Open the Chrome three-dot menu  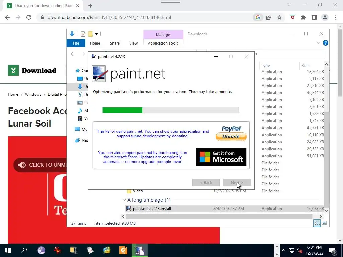tap(336, 17)
